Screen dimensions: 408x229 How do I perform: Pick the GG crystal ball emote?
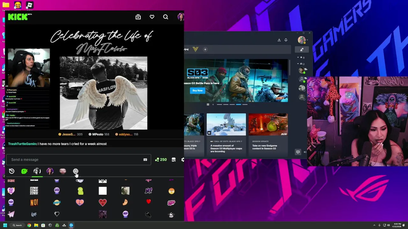point(57,191)
